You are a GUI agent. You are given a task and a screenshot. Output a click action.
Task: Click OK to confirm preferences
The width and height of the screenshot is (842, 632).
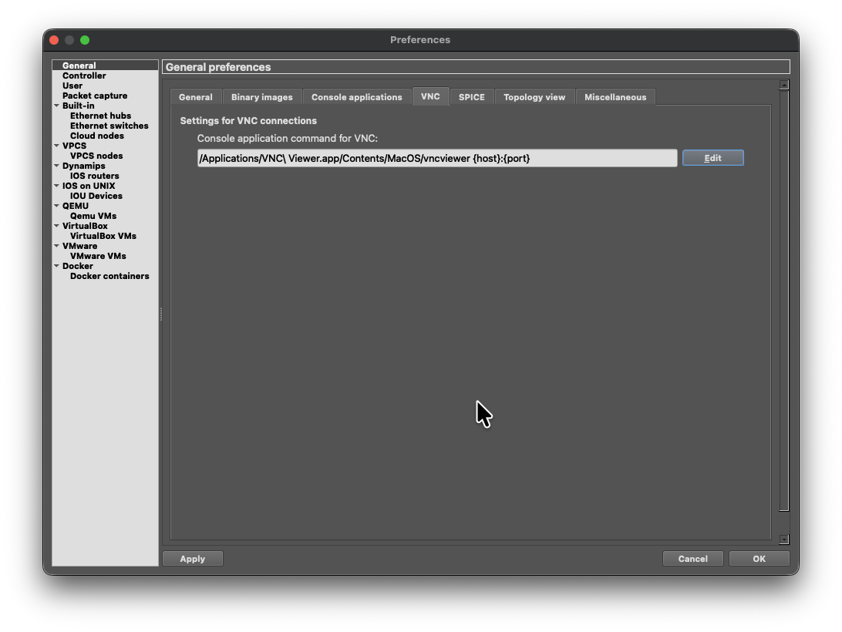click(x=759, y=559)
